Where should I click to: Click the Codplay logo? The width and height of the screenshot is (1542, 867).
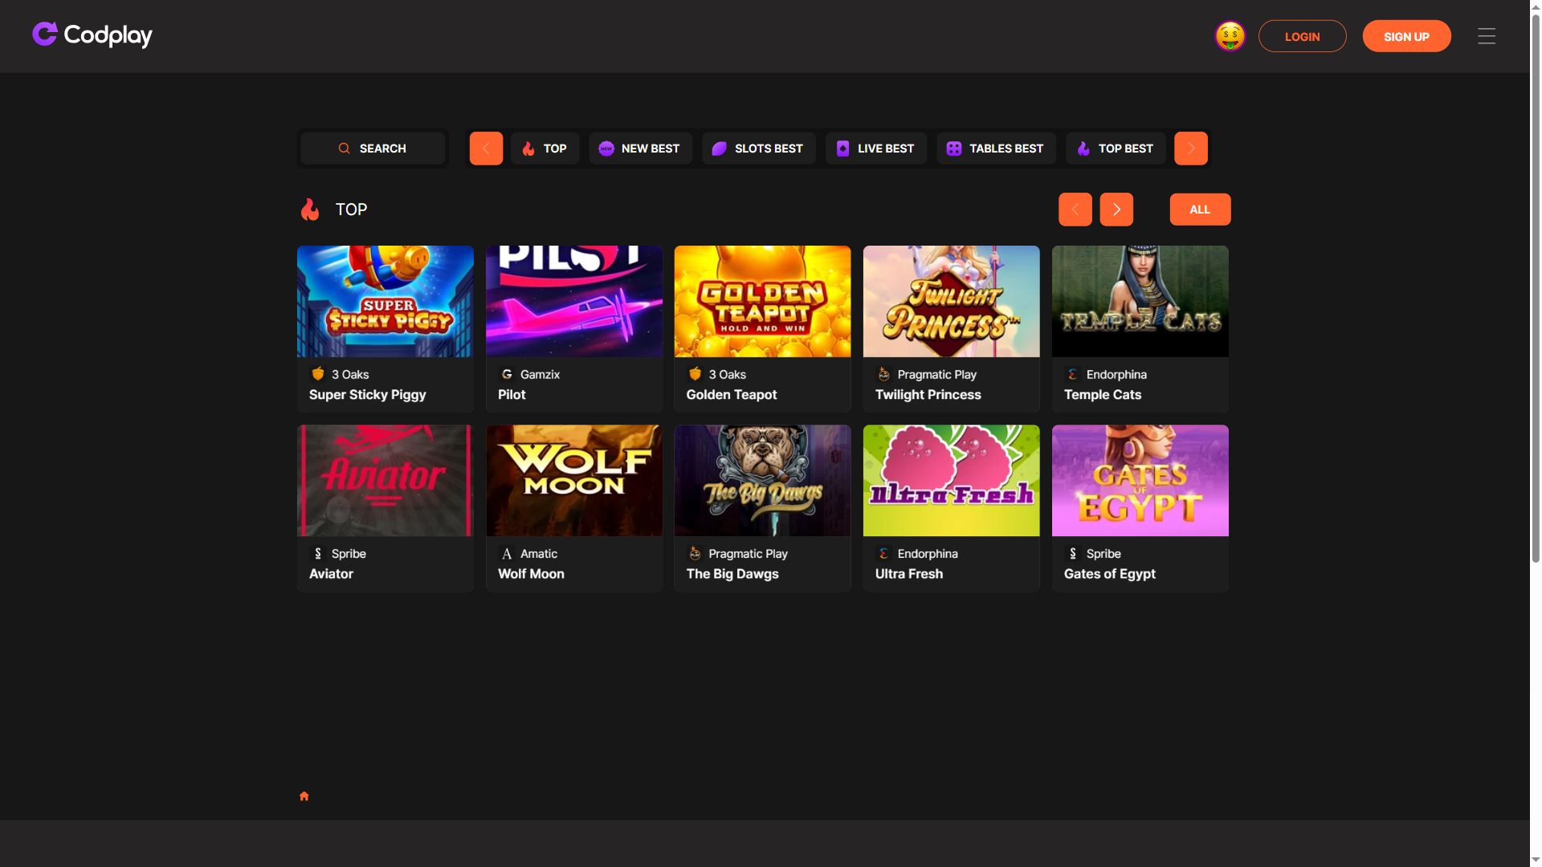92,35
